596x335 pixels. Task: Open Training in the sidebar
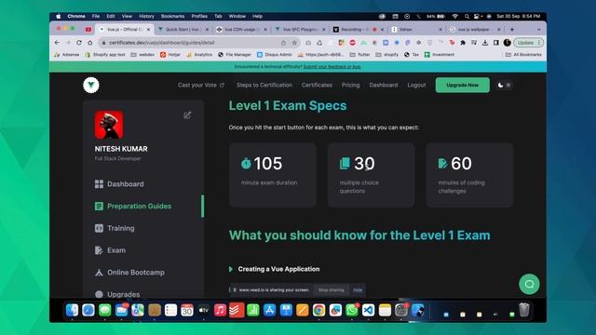(x=115, y=228)
